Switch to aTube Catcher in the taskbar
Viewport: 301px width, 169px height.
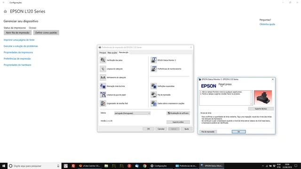(90, 166)
